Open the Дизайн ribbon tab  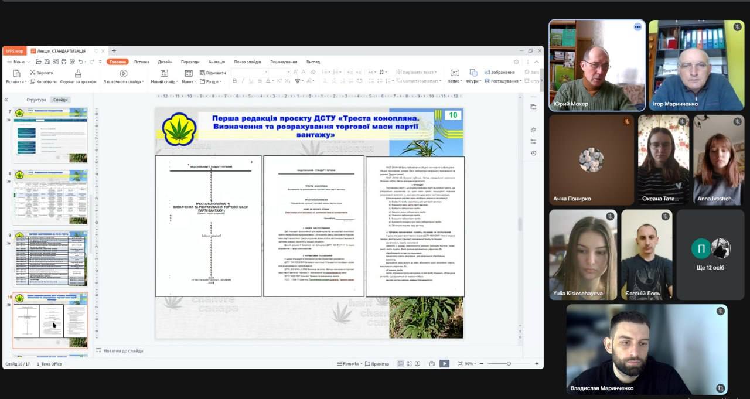165,62
